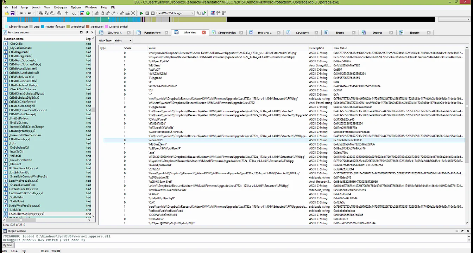473x253 pixels.
Task: Close the Value View tab
Action: click(203, 33)
